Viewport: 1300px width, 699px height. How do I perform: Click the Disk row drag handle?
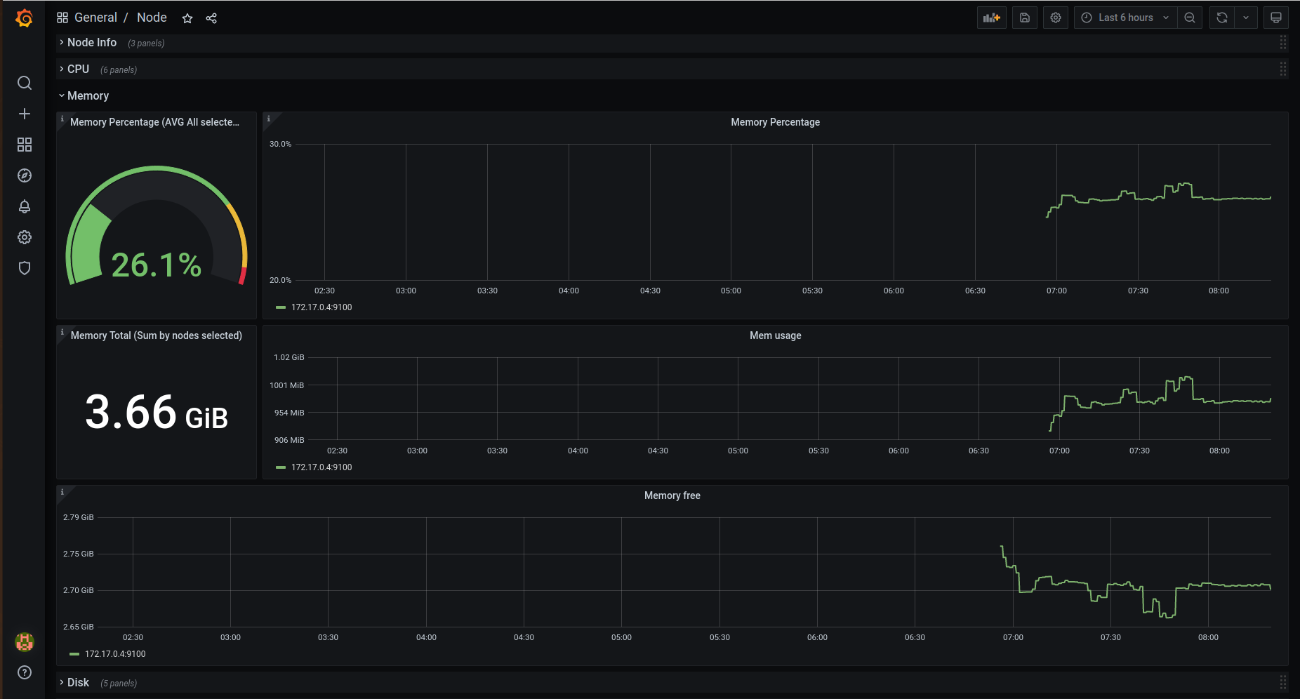point(1282,683)
